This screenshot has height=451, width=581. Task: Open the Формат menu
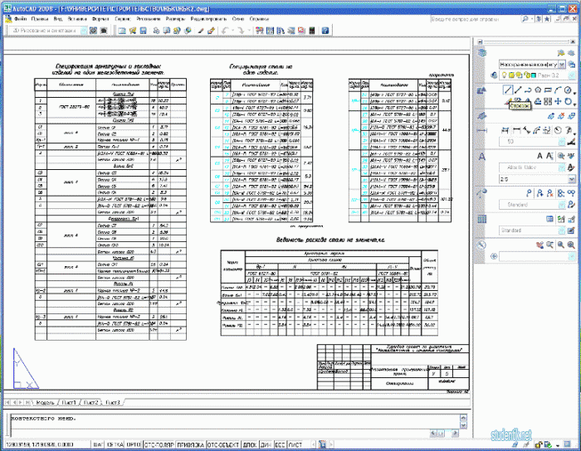click(100, 18)
